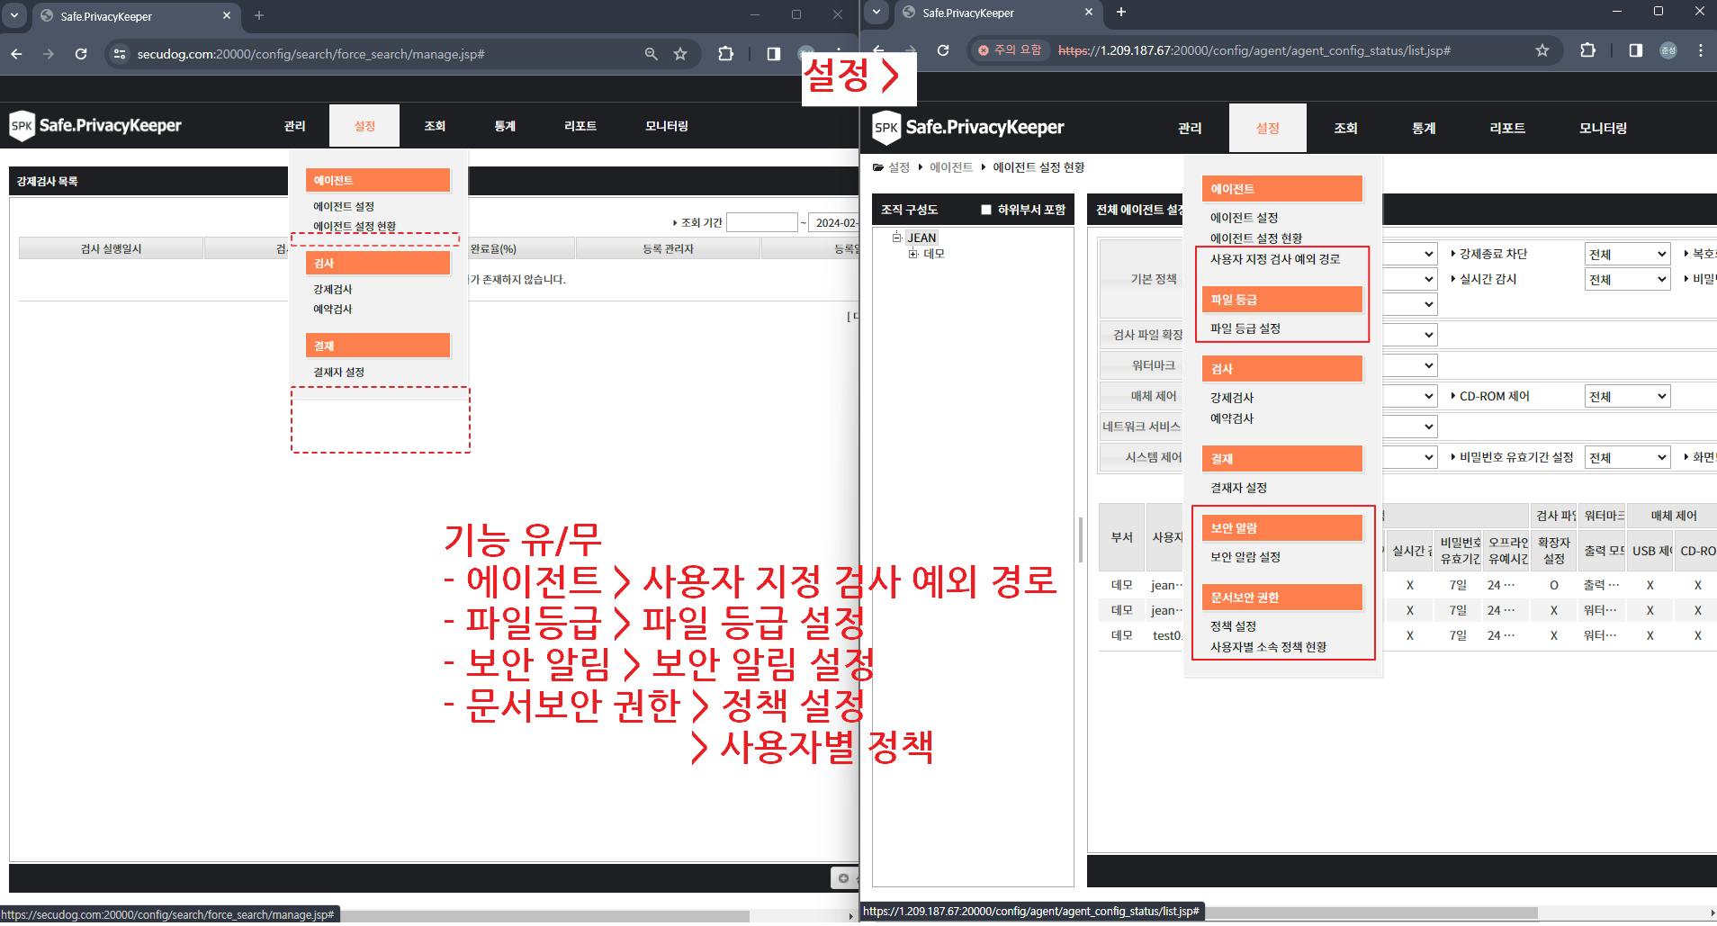The width and height of the screenshot is (1717, 926).
Task: Open the 전체 dropdown for 강제종료 차단
Action: 1627,255
